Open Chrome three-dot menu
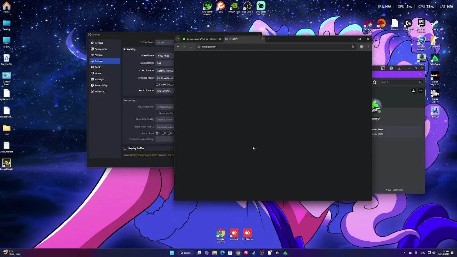 point(368,46)
